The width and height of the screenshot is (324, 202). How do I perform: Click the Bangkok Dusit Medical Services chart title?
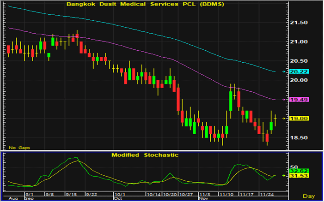coord(145,4)
